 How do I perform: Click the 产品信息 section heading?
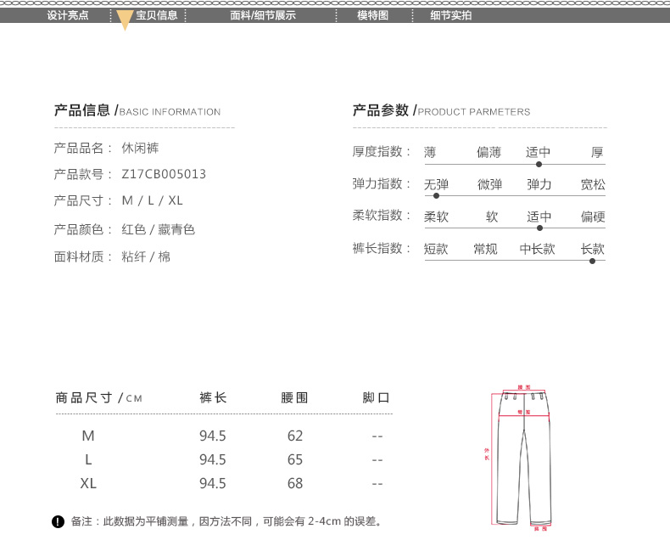82,110
